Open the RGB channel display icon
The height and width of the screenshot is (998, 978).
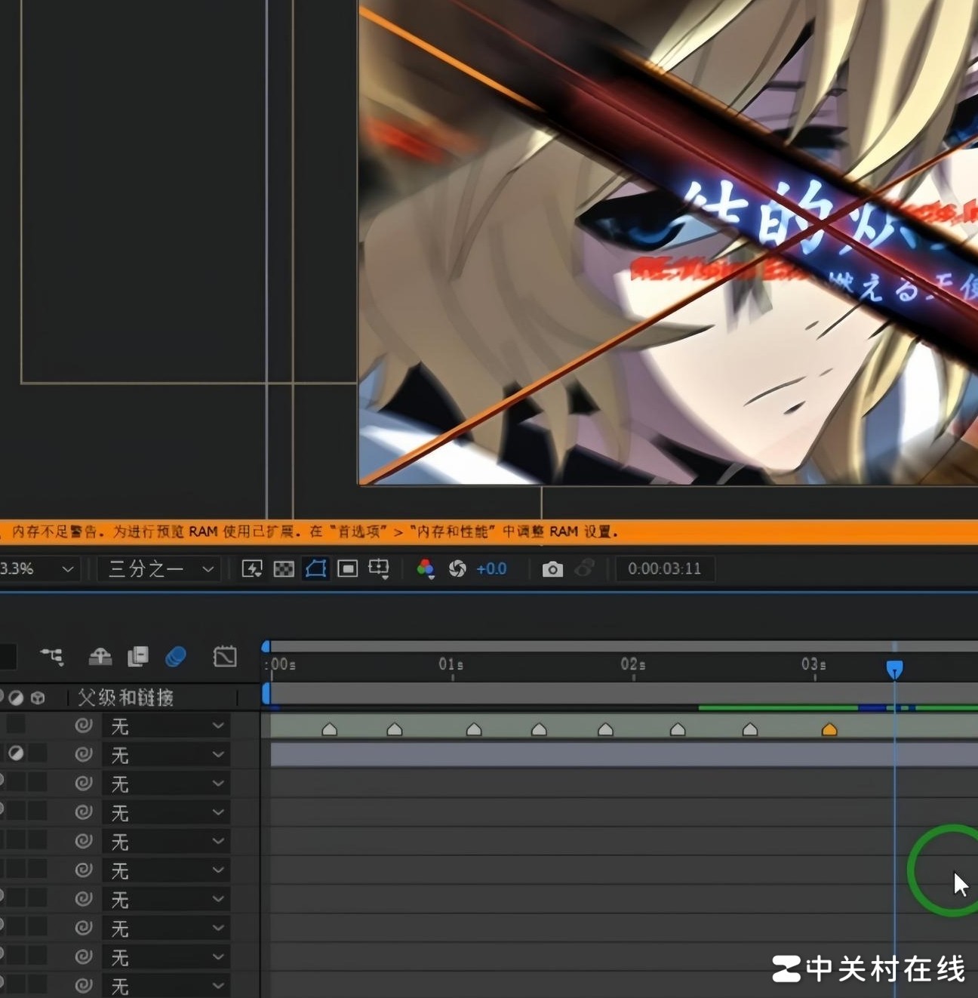click(426, 568)
